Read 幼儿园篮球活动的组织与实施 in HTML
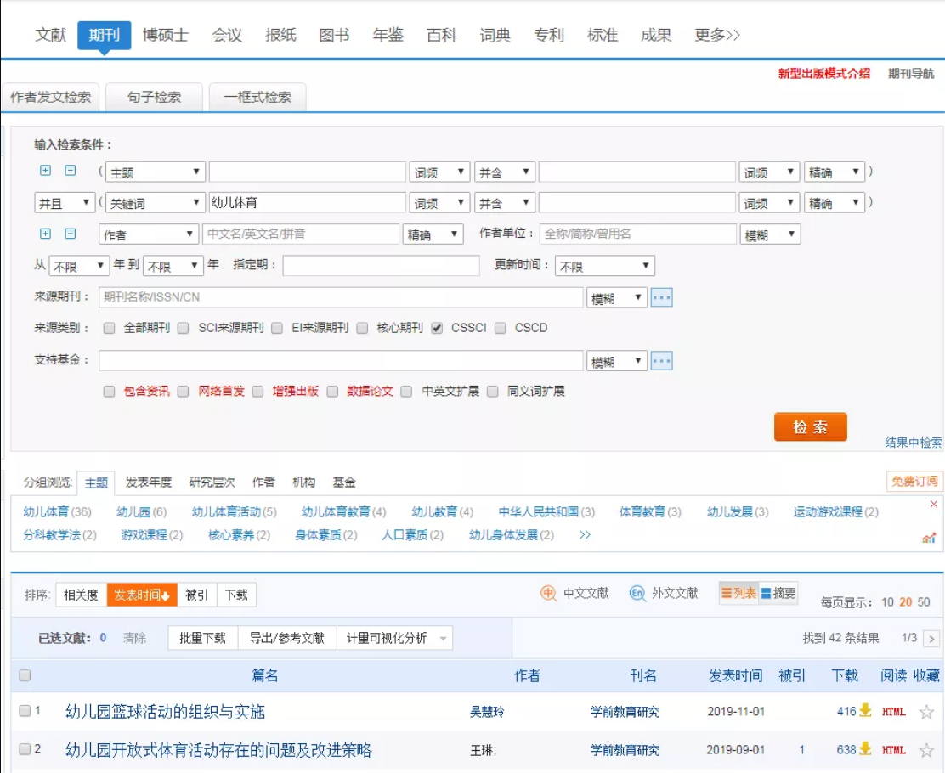The width and height of the screenshot is (945, 773). point(894,712)
